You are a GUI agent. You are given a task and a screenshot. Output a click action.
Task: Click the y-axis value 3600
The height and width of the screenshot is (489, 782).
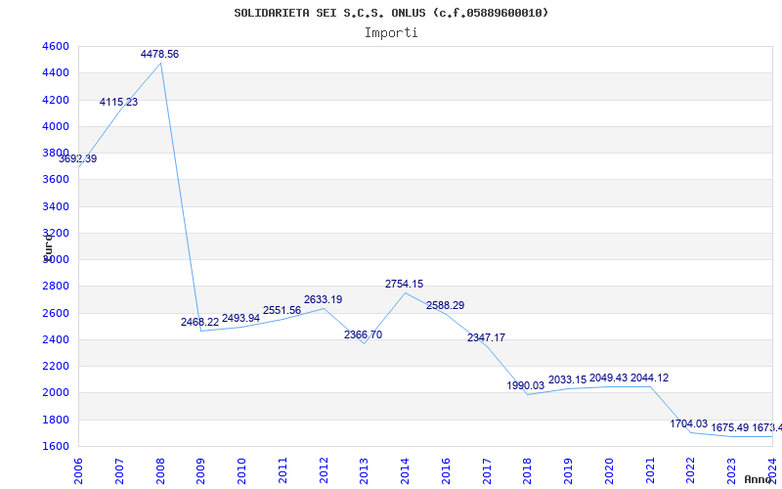coord(56,180)
